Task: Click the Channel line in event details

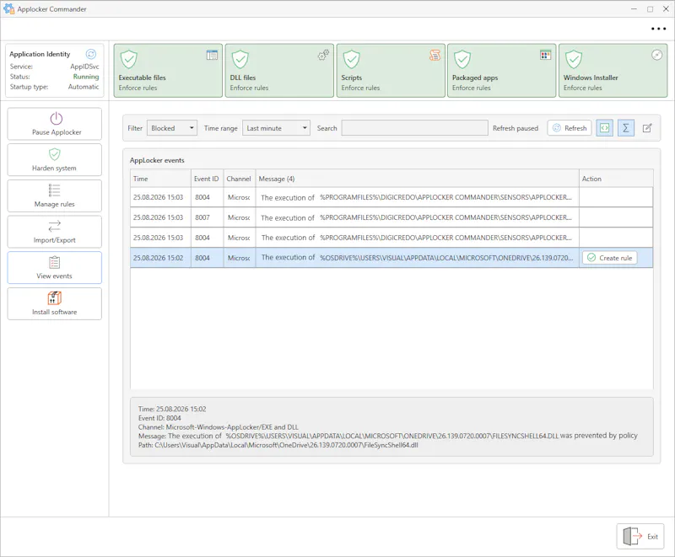Action: point(219,427)
